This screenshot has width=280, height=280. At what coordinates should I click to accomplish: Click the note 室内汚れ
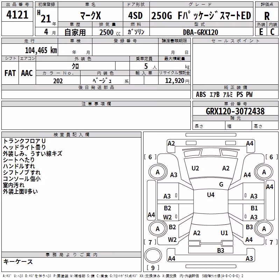coord(14,185)
